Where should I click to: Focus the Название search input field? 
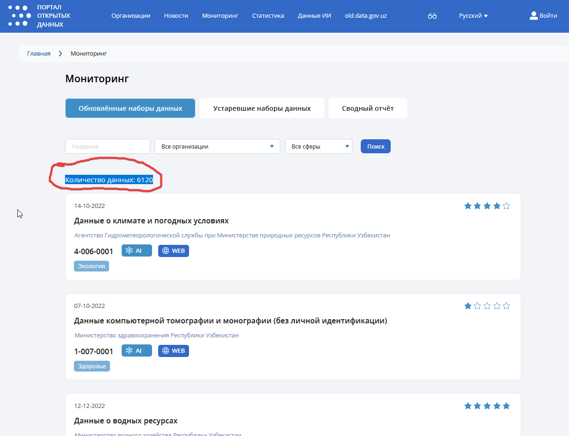tap(108, 146)
